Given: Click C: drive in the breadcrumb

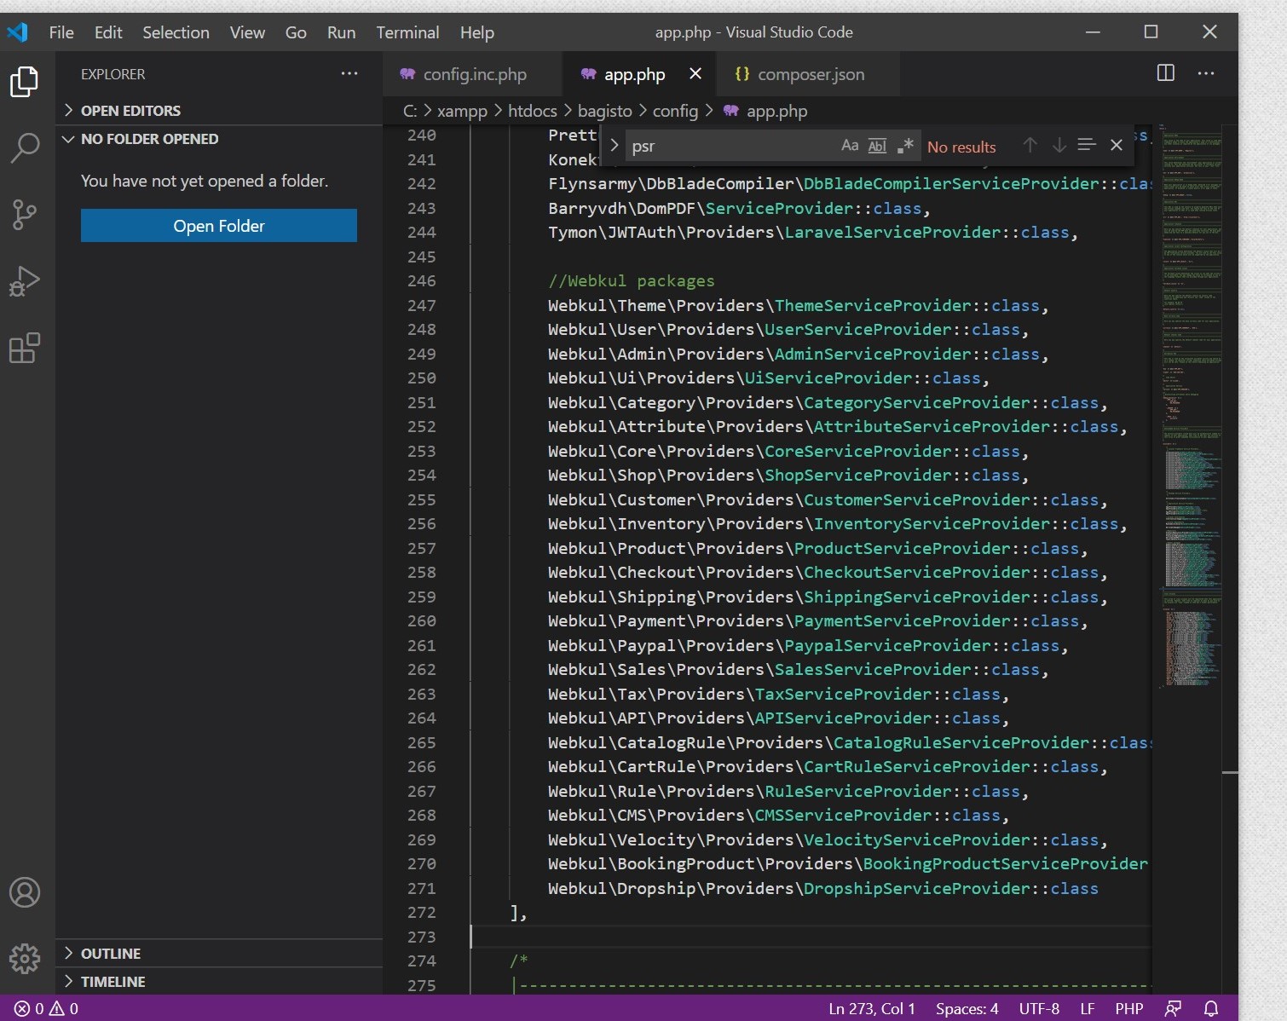Looking at the screenshot, I should click(x=410, y=111).
